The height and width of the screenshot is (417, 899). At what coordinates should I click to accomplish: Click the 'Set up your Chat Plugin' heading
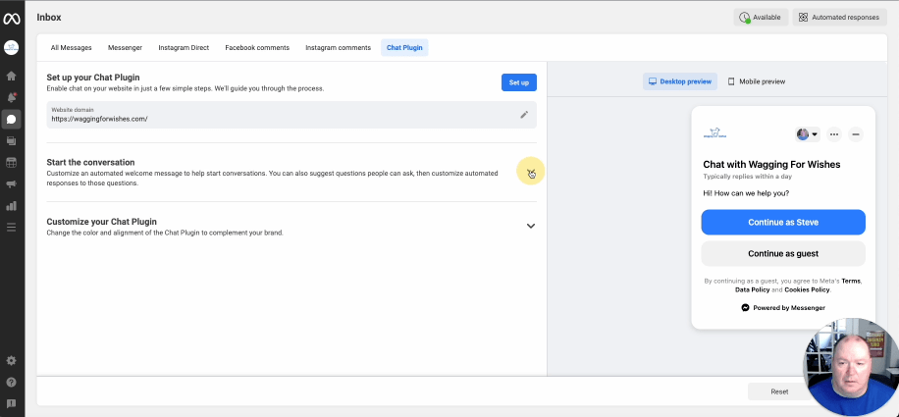pos(93,78)
